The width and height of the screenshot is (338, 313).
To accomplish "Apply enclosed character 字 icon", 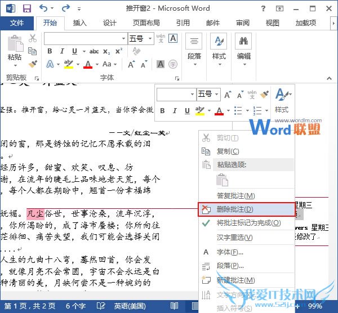I will pyautogui.click(x=173, y=64).
